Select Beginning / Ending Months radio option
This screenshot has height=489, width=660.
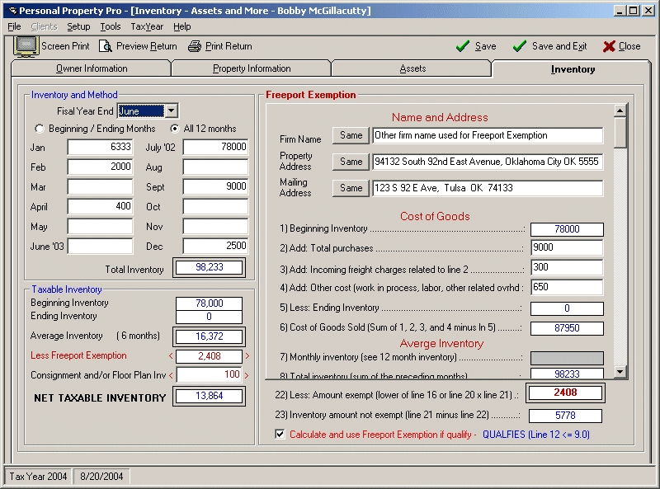coord(39,129)
